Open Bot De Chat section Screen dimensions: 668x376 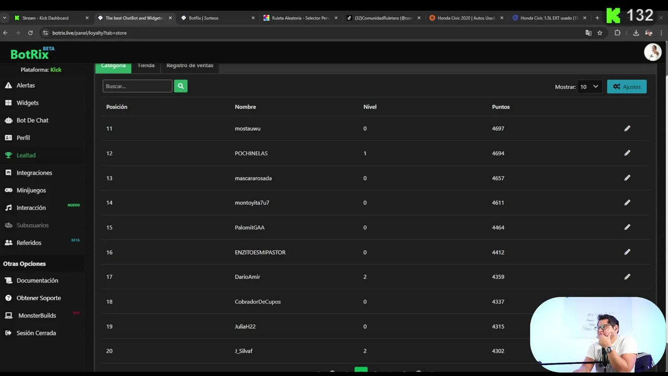tap(32, 120)
